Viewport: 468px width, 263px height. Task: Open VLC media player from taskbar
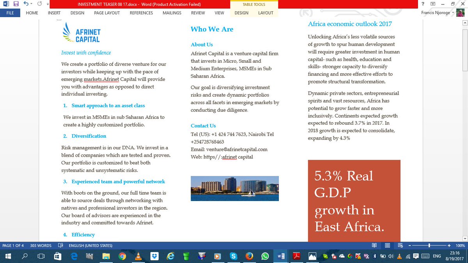(x=138, y=256)
